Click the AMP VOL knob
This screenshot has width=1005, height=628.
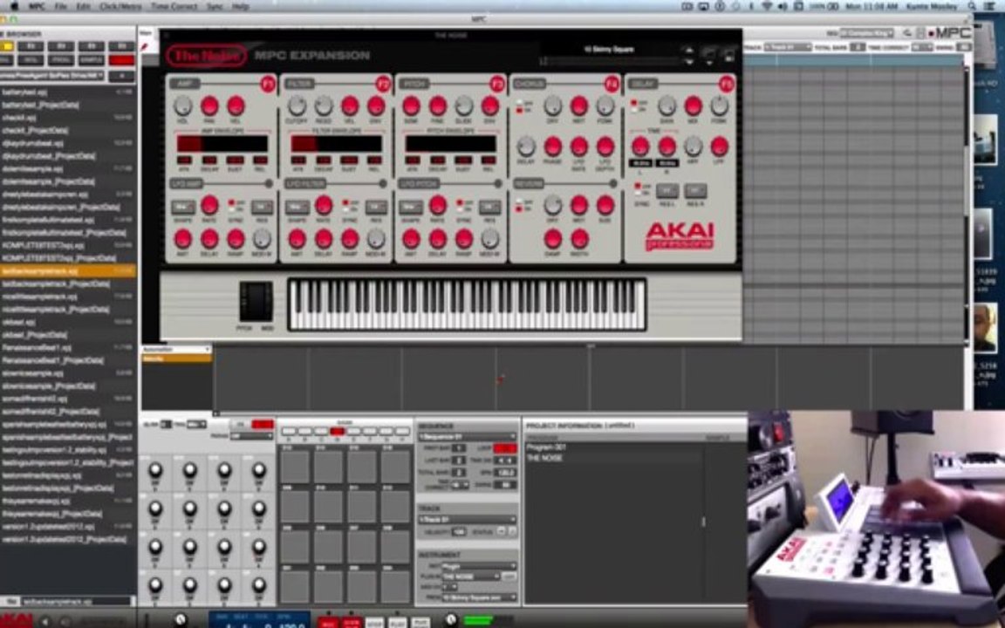click(x=183, y=106)
